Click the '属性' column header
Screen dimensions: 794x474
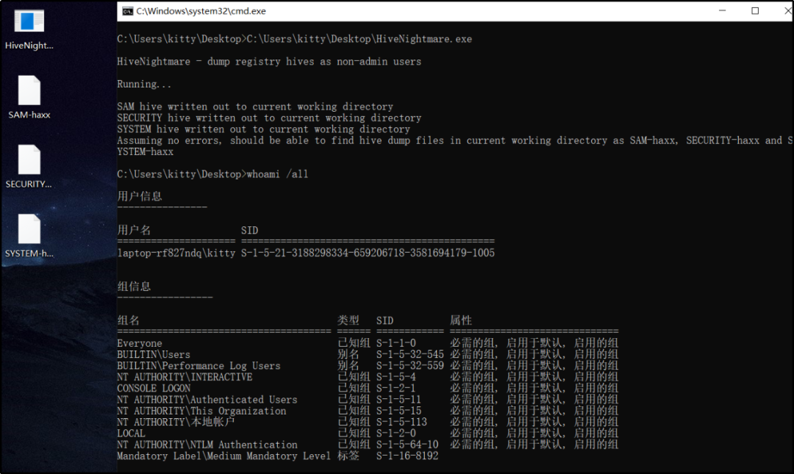[x=461, y=320]
